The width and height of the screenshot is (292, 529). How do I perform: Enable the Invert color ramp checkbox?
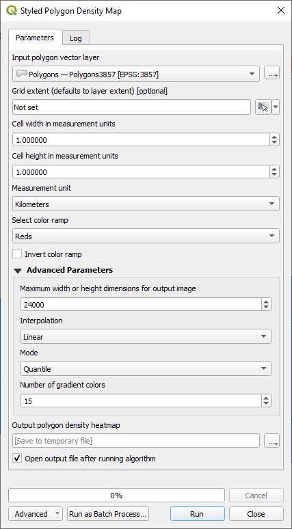[16, 254]
